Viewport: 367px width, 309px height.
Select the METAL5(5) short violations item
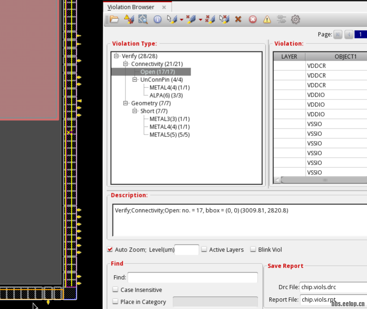pos(169,135)
